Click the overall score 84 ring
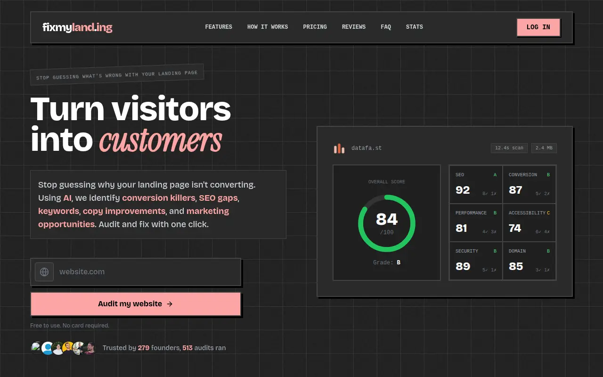Image resolution: width=603 pixels, height=377 pixels. pyautogui.click(x=387, y=223)
